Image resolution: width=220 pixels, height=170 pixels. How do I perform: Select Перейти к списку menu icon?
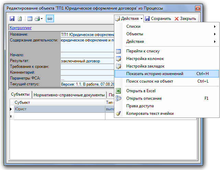click(x=118, y=51)
